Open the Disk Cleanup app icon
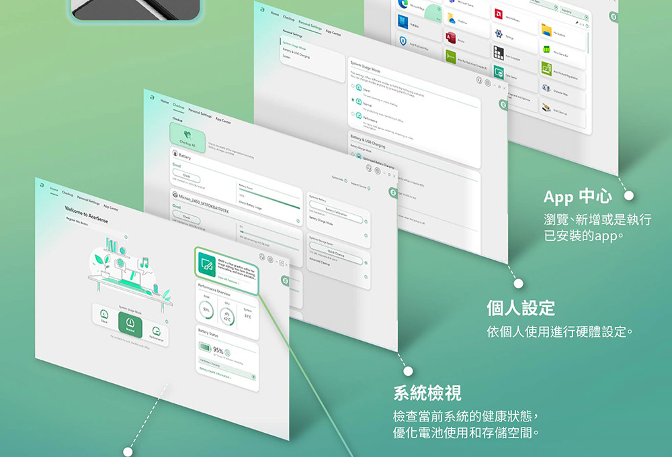Screen dimensions: 672x457 click(x=546, y=107)
